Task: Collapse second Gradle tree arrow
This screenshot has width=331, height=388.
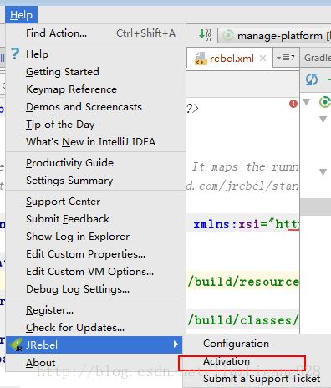Action: pos(323,120)
